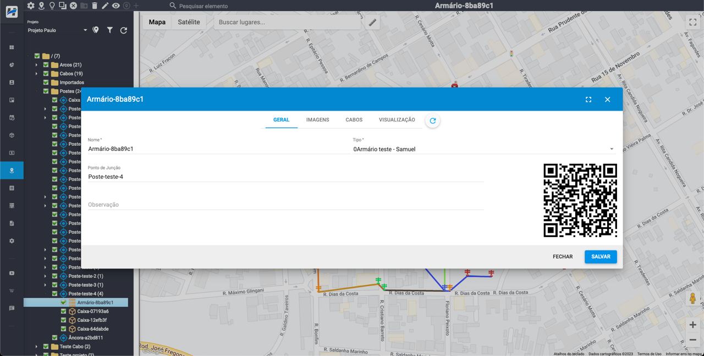This screenshot has height=356, width=704.
Task: Click the pencil edit icon in top toolbar
Action: pos(105,6)
